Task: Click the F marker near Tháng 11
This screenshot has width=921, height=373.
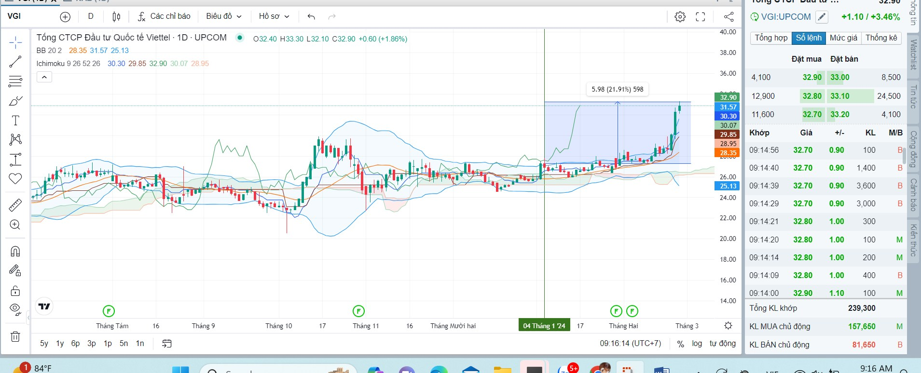Action: [358, 311]
